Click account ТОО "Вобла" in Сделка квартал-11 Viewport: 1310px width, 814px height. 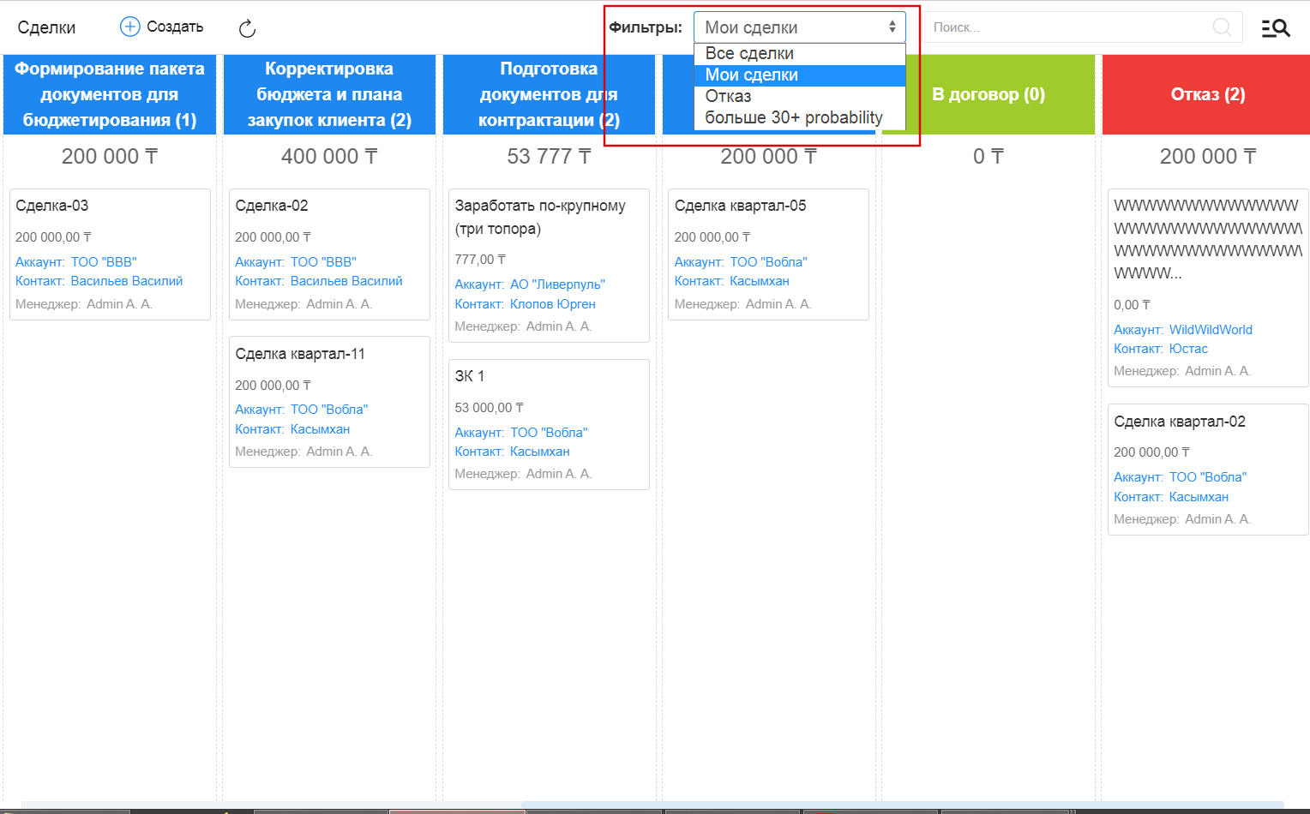pos(329,410)
